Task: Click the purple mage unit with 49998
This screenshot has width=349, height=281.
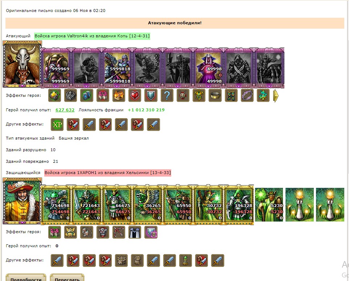Action: coord(208,68)
